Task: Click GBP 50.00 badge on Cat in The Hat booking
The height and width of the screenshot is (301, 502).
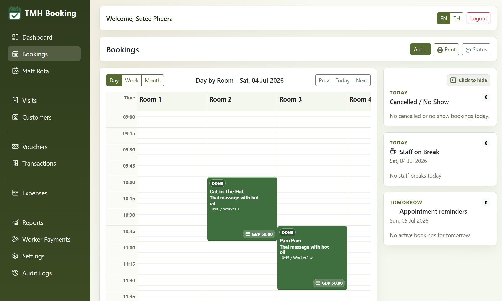Action: [x=259, y=234]
